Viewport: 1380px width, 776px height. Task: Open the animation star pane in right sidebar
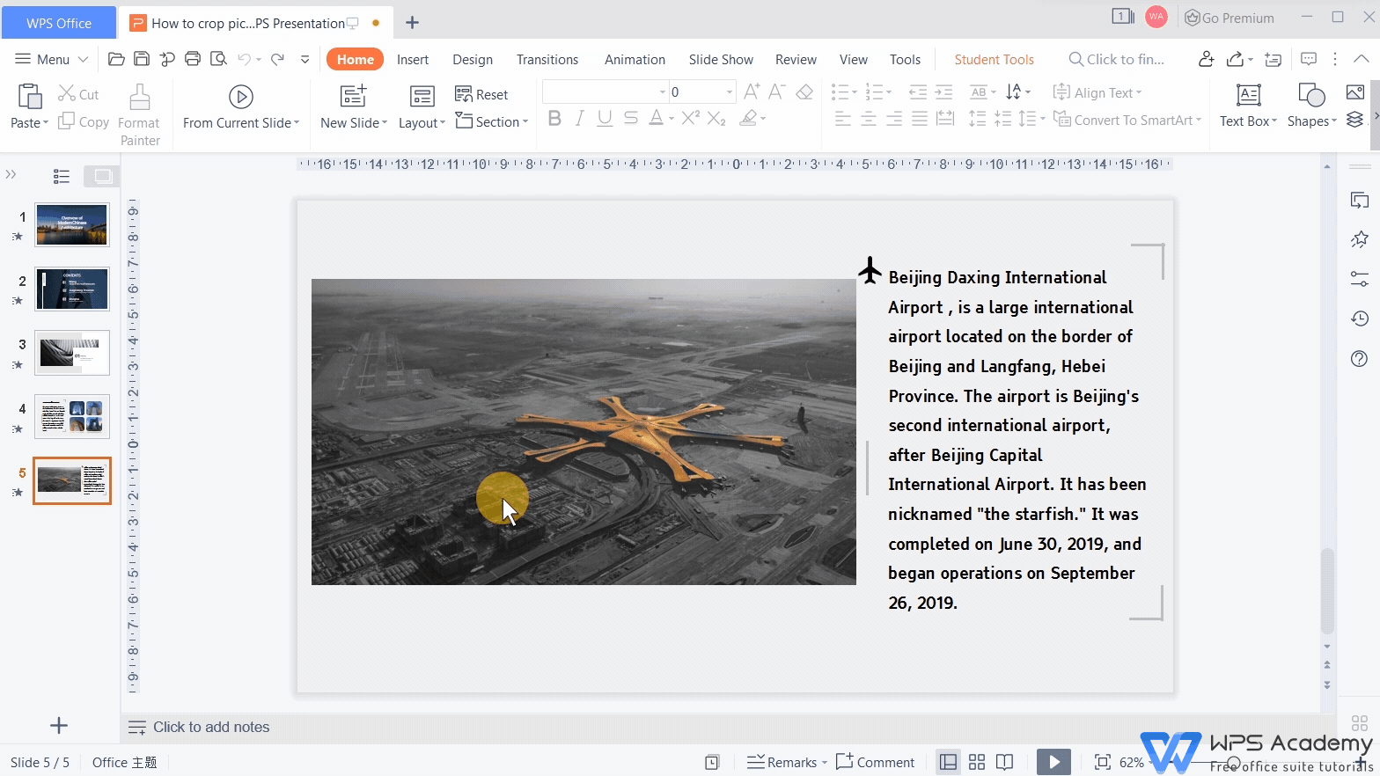1359,239
